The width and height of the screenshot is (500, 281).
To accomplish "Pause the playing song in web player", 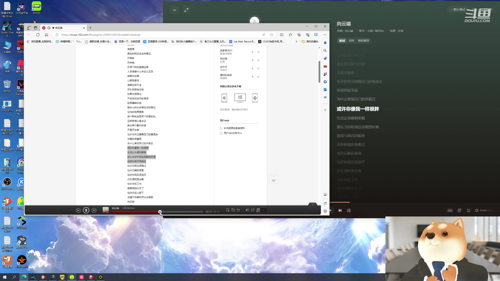I will pyautogui.click(x=86, y=210).
